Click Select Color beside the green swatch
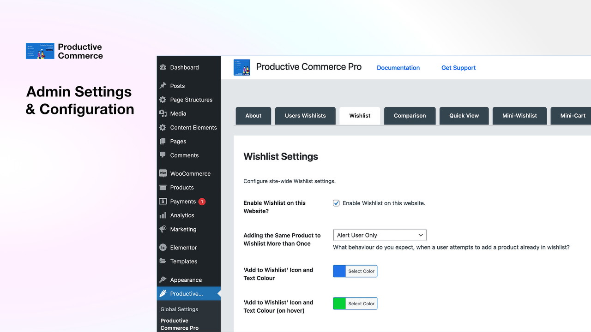This screenshot has height=332, width=591. (361, 303)
